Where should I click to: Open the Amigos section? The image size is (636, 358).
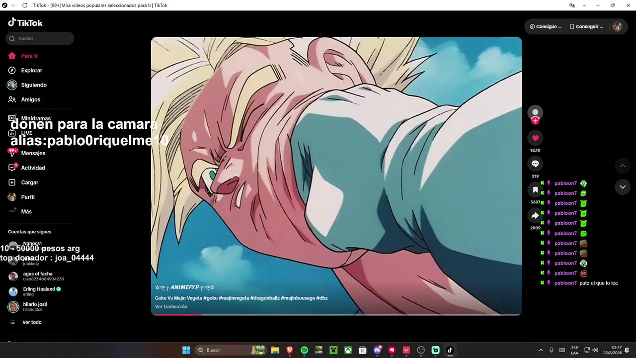[x=24, y=99]
